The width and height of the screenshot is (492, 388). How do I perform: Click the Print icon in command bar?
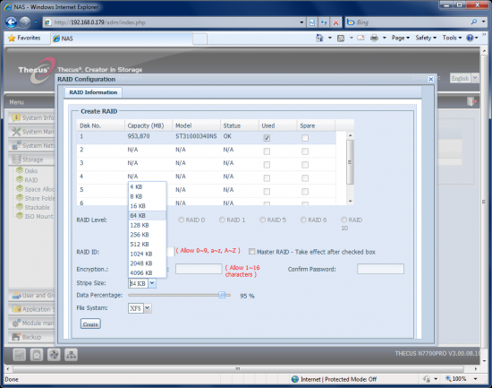[374, 38]
